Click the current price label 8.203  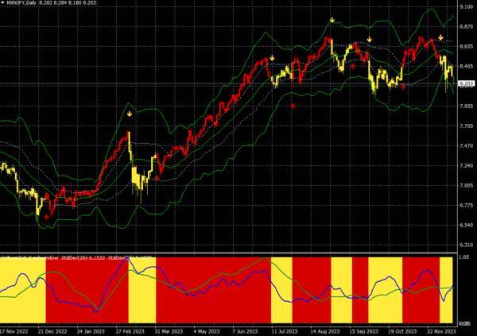tap(467, 83)
